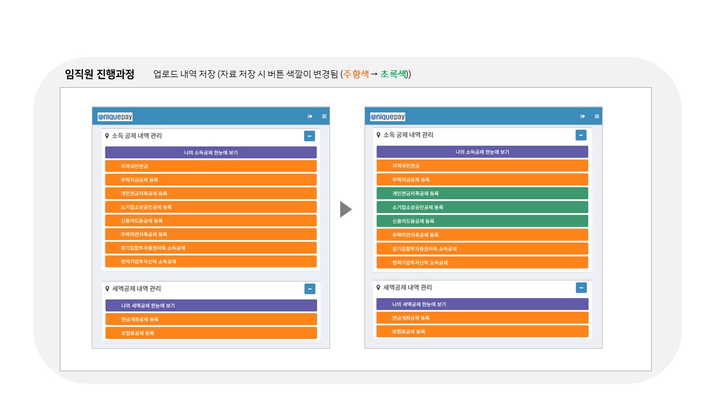The height and width of the screenshot is (405, 721).
Task: Open 나의 세액공제 한눈에 보기
Action: click(x=211, y=305)
